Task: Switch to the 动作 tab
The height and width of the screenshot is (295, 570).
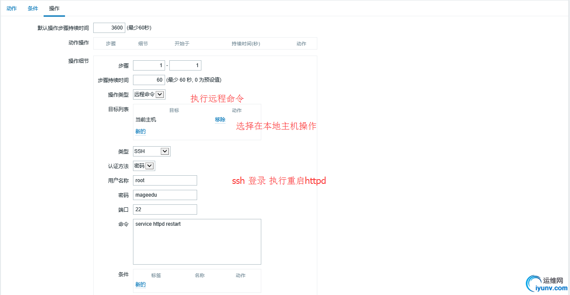Action: [11, 8]
